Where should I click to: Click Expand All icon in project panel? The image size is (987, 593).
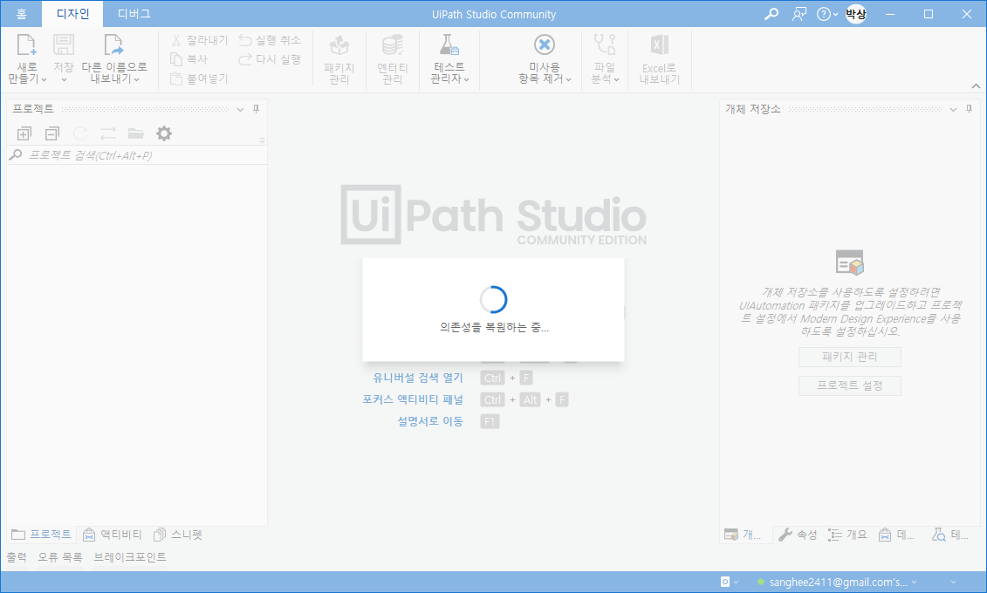(x=24, y=133)
